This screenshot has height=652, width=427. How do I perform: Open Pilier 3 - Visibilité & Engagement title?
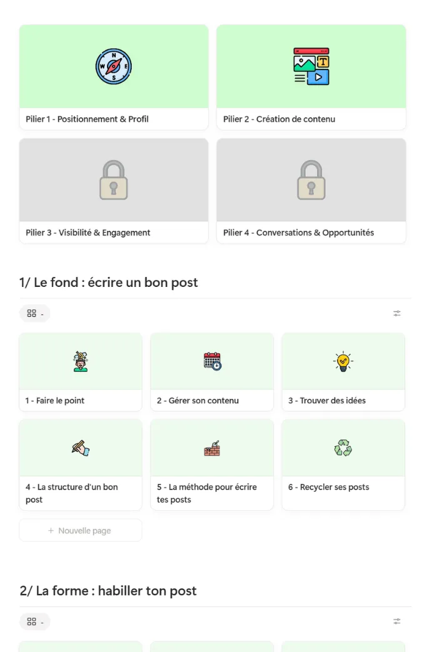pyautogui.click(x=88, y=233)
